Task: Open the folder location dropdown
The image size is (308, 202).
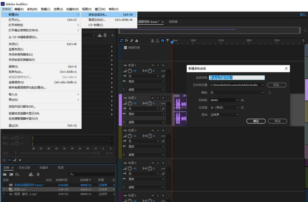Action: [263, 85]
